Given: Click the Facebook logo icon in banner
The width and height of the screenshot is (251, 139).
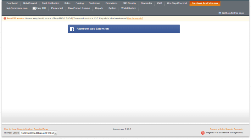Looking at the screenshot, I should (x=72, y=29).
